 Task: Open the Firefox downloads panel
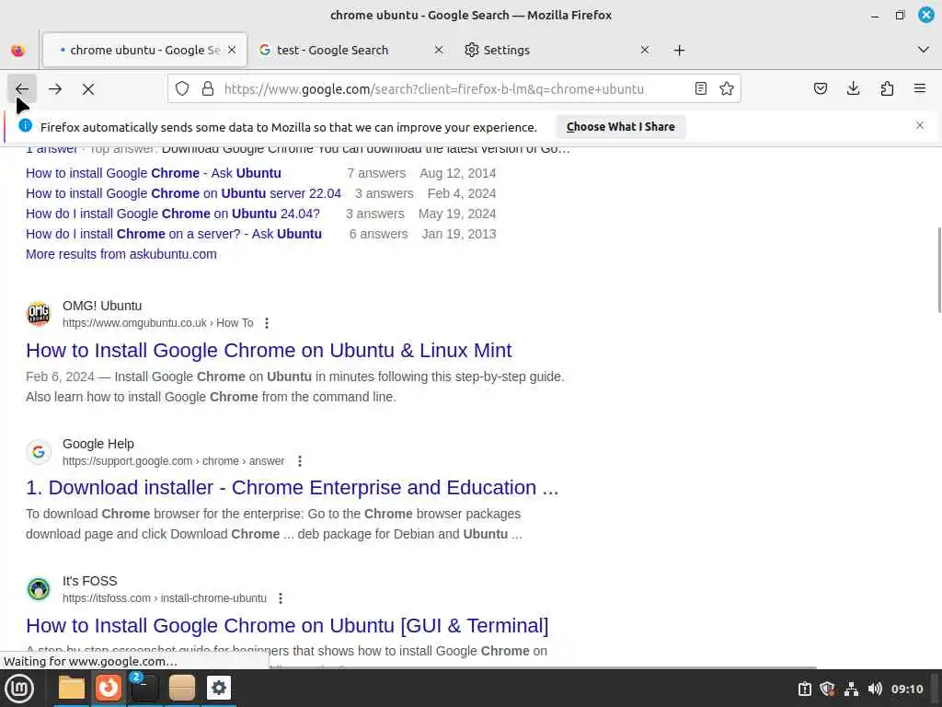pyautogui.click(x=853, y=89)
